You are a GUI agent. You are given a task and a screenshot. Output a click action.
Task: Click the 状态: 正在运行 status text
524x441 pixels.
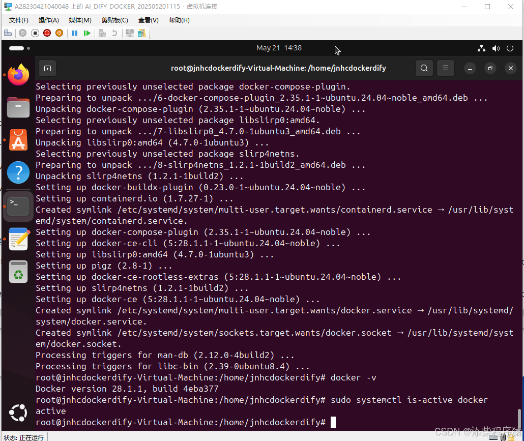(x=24, y=437)
